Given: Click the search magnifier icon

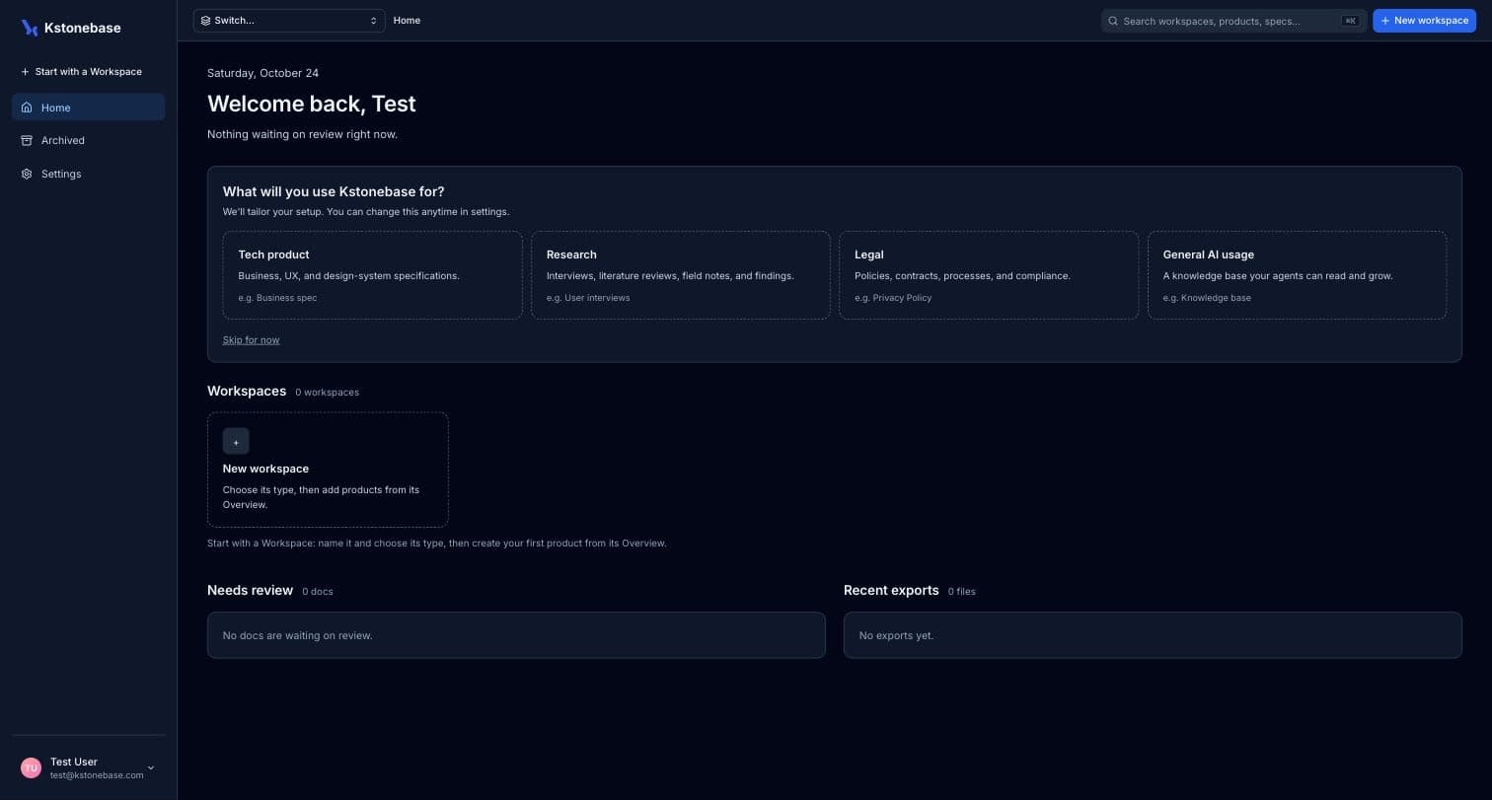Looking at the screenshot, I should click(x=1114, y=21).
